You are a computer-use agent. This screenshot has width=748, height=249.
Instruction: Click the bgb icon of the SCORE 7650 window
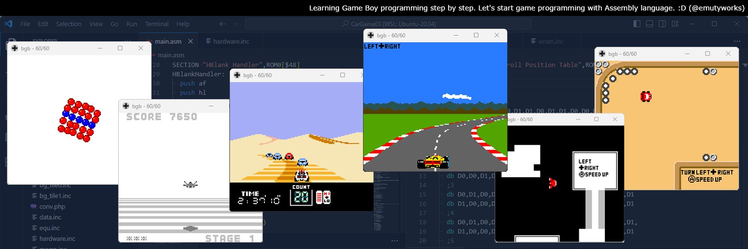point(126,106)
